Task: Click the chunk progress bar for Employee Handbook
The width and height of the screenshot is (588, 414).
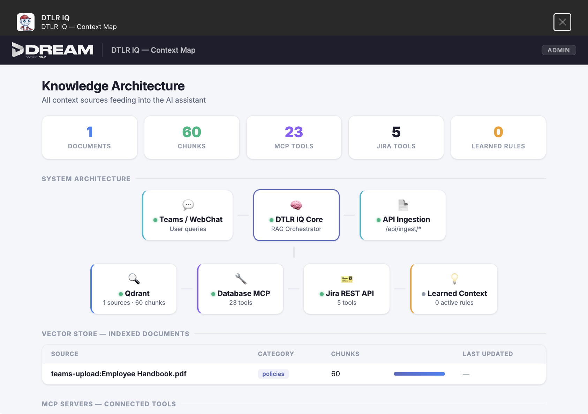Action: (x=419, y=374)
